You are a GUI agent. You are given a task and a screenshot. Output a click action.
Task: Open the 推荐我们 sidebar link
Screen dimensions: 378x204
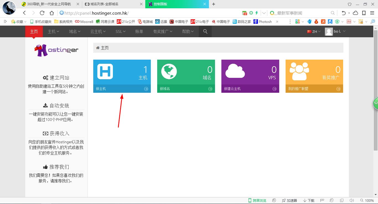pos(56,167)
